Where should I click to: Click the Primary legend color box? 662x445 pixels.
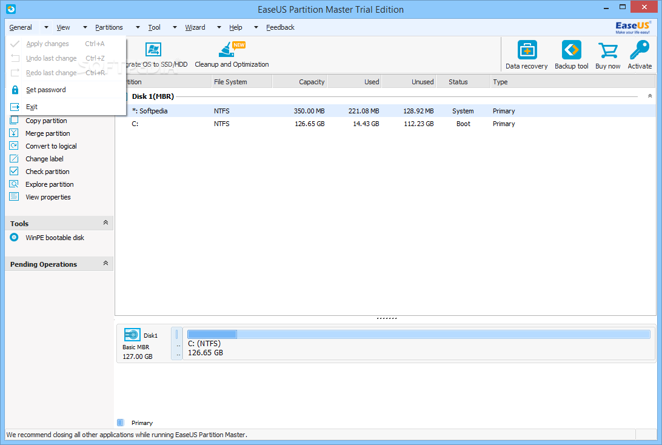coord(120,423)
